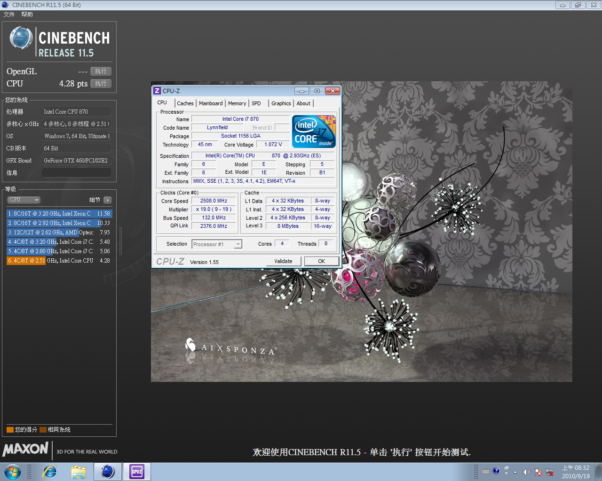The image size is (602, 481).
Task: Switch to the Mainboard tab in CPU-Z
Action: [211, 103]
